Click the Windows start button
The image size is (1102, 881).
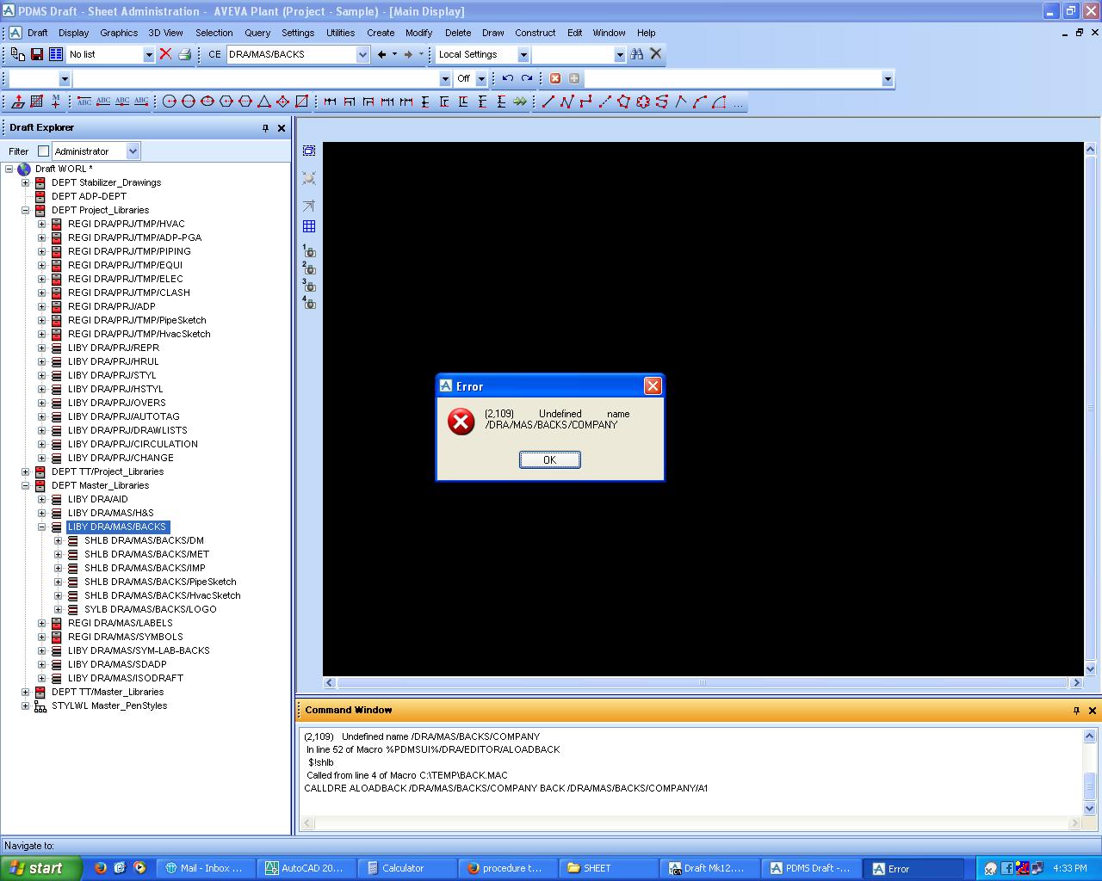pyautogui.click(x=41, y=868)
